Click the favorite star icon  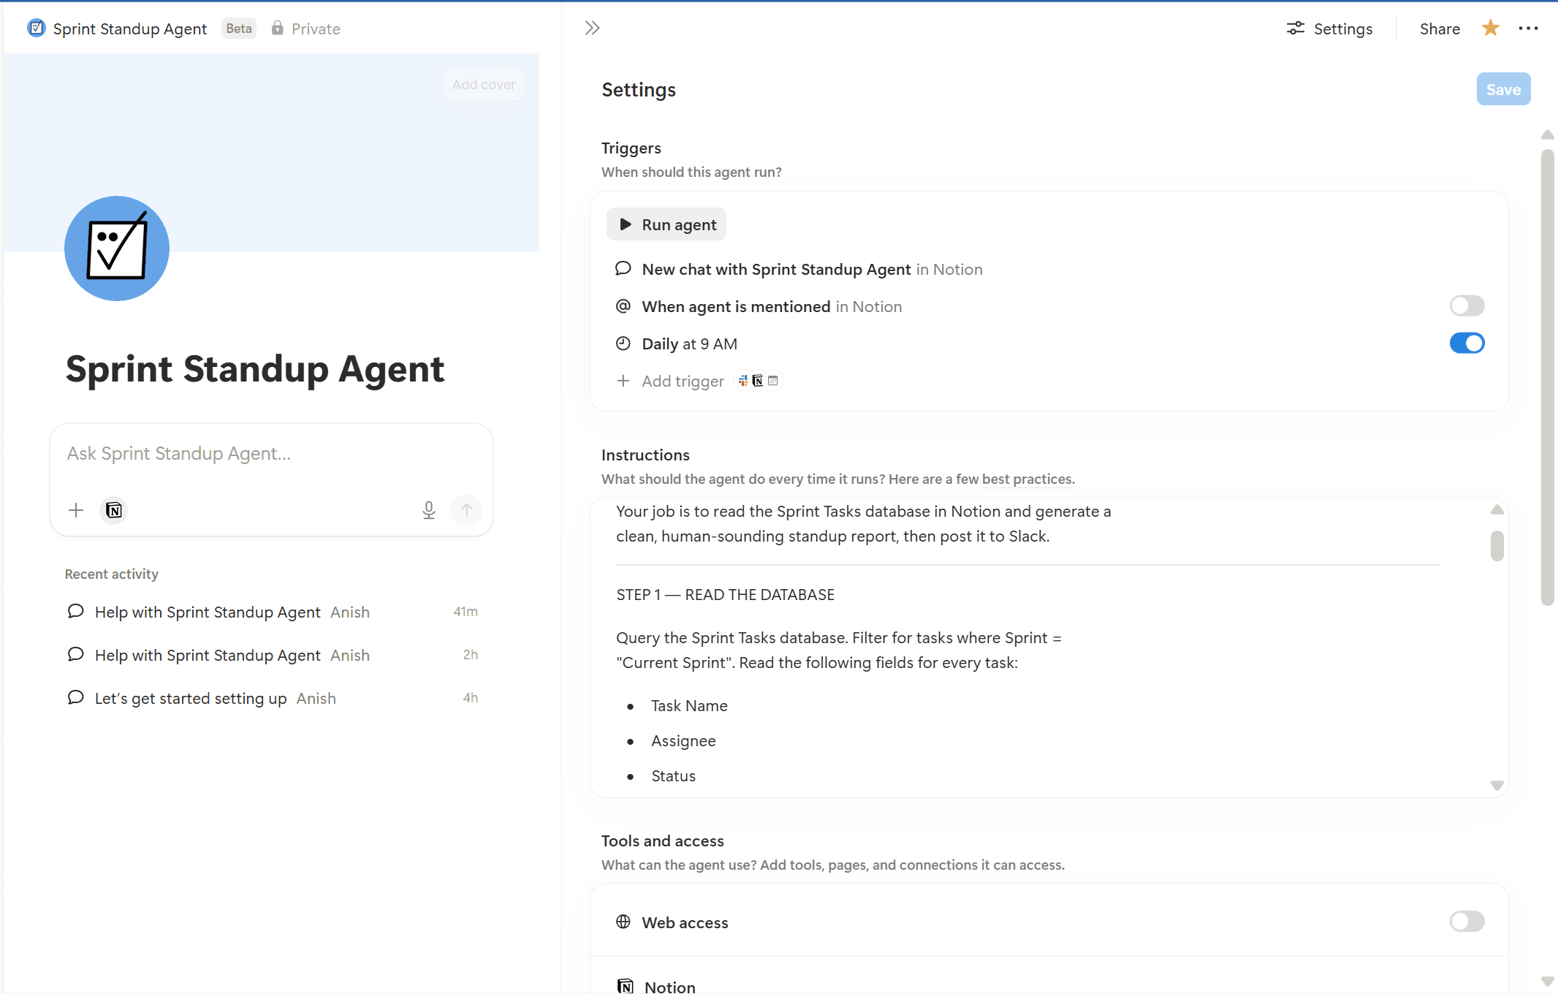coord(1490,29)
